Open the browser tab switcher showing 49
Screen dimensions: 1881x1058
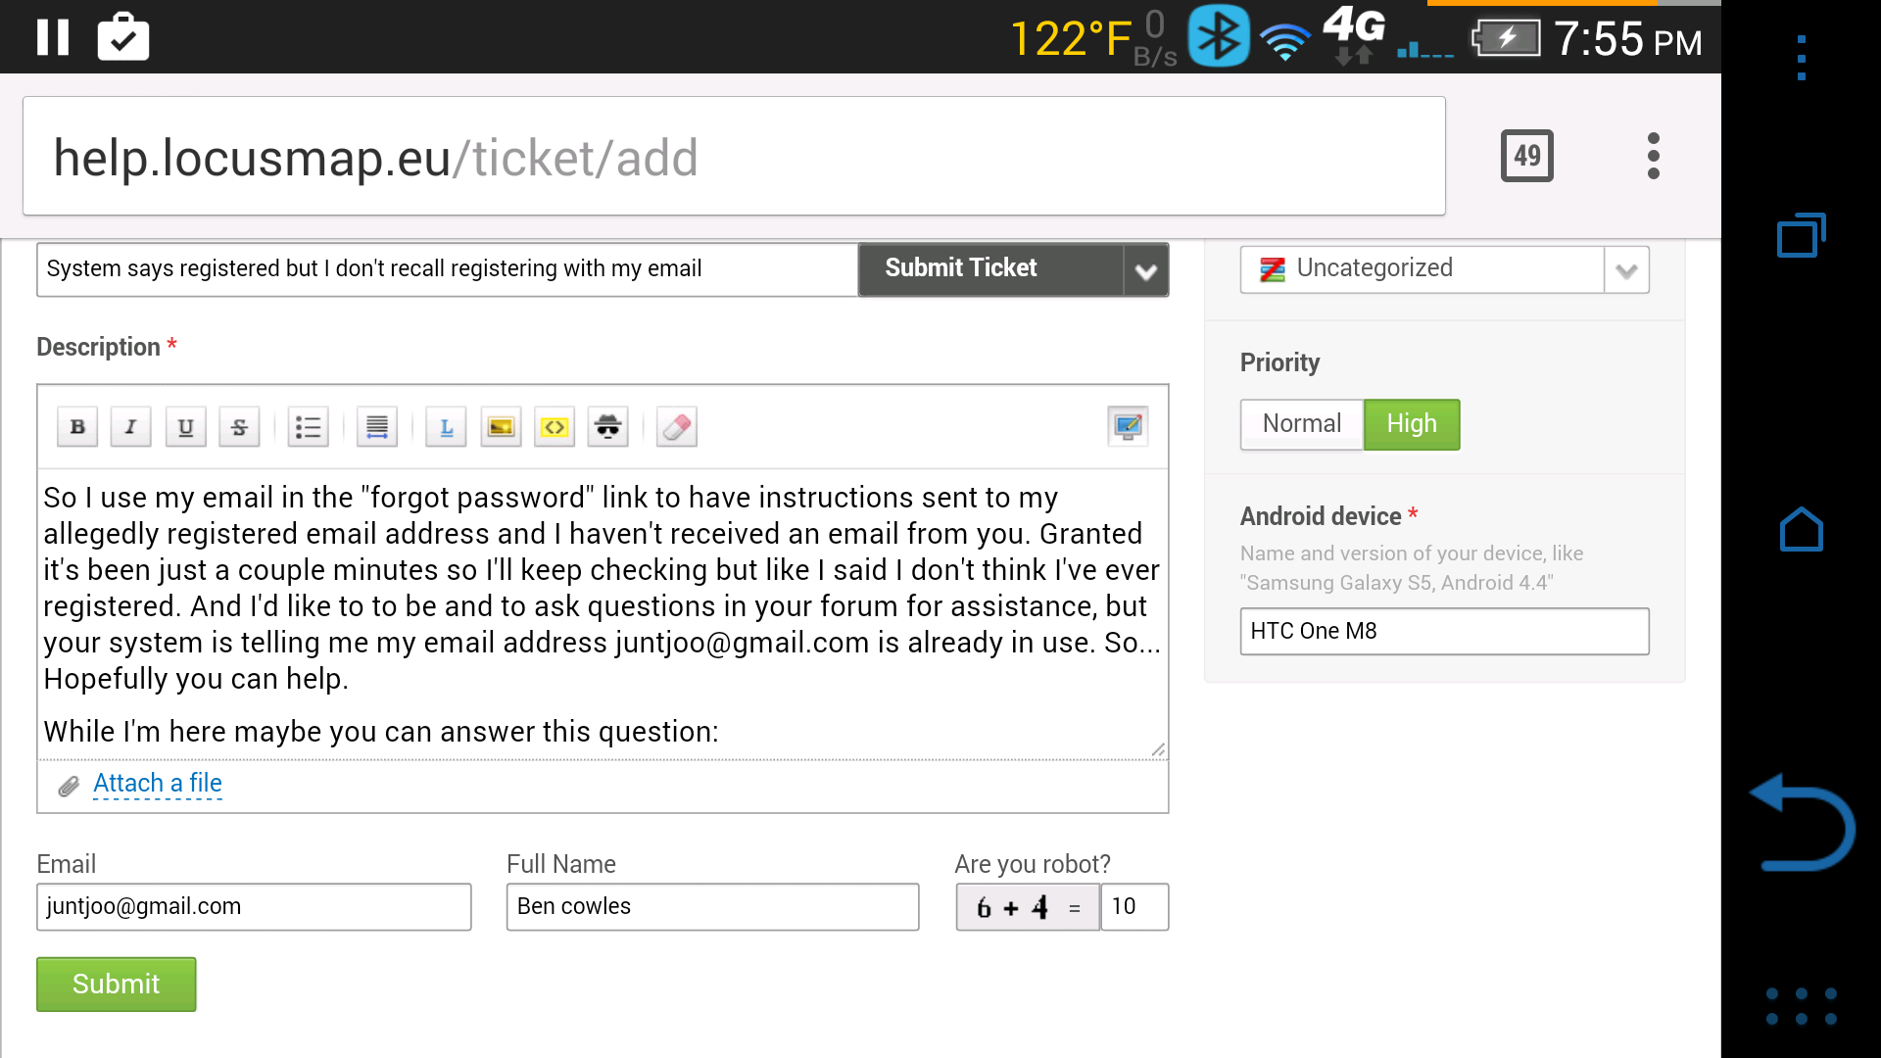pyautogui.click(x=1526, y=156)
